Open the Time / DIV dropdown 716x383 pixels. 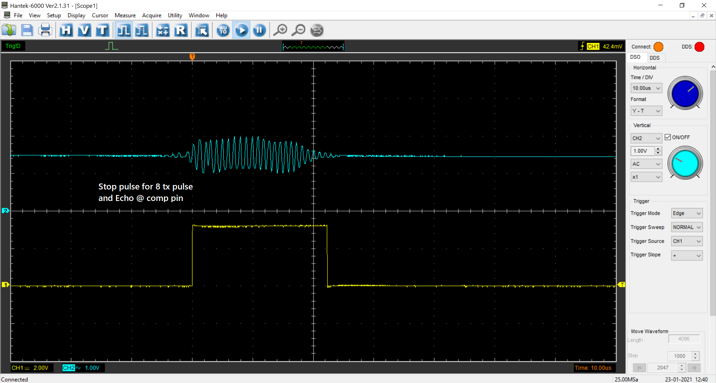pos(646,88)
